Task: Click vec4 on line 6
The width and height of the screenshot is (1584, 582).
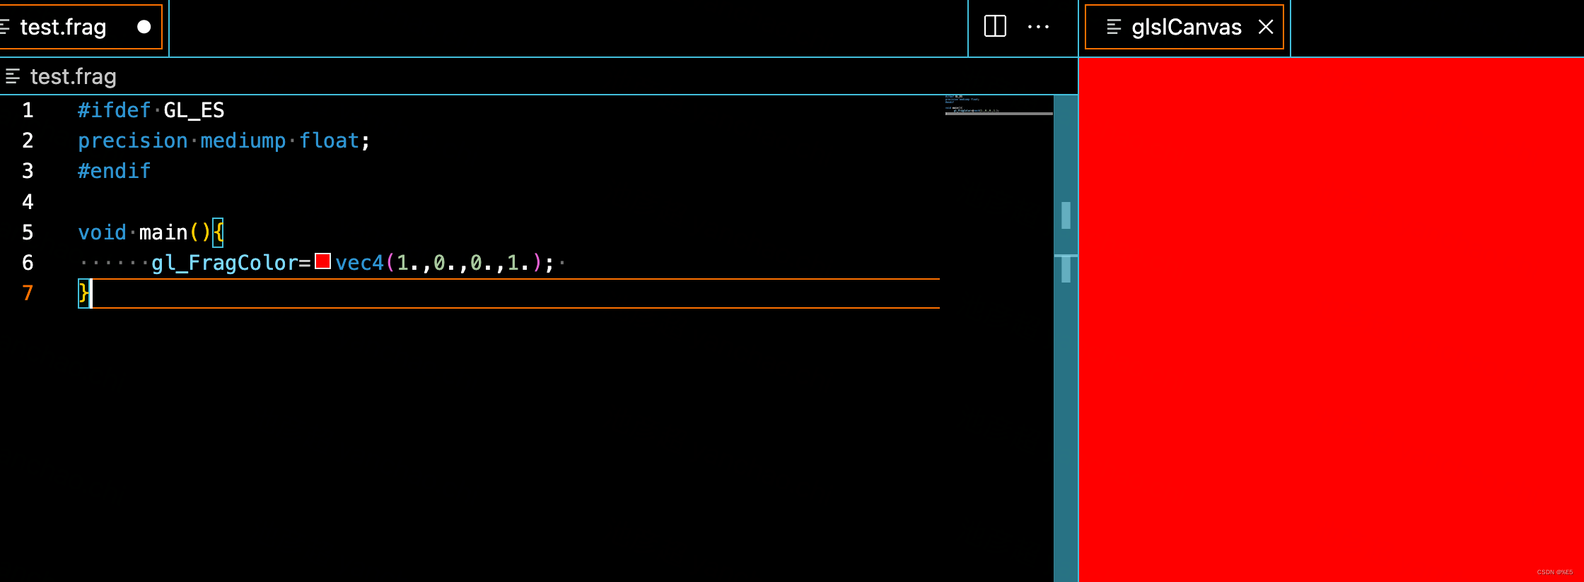Action: (359, 263)
